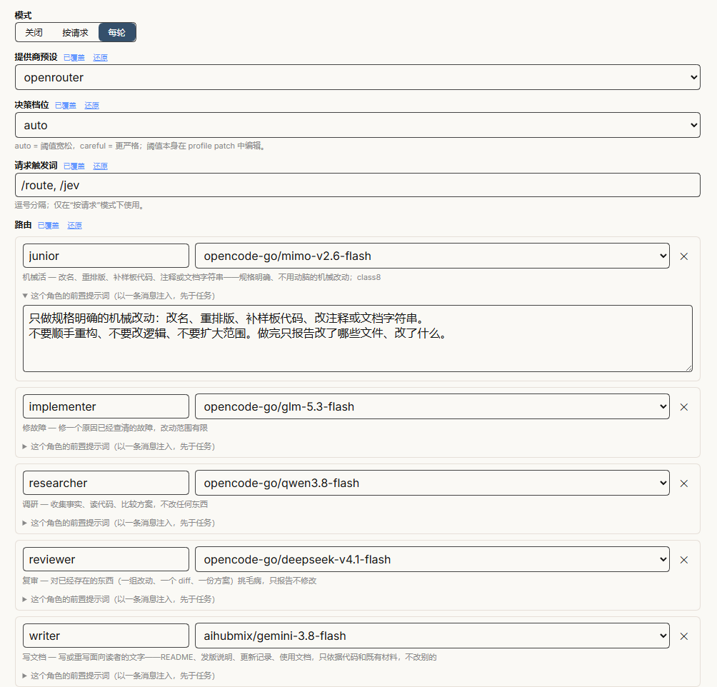Click the implementer description starting 修故障
717x687 pixels.
[115, 428]
